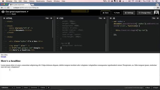This screenshot has width=160, height=90.
Task: Open JS panel settings gear
Action: coord(111,18)
